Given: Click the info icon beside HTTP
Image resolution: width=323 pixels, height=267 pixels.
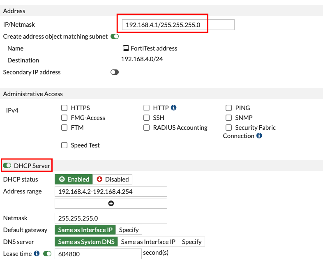Looking at the screenshot, I should click(174, 108).
